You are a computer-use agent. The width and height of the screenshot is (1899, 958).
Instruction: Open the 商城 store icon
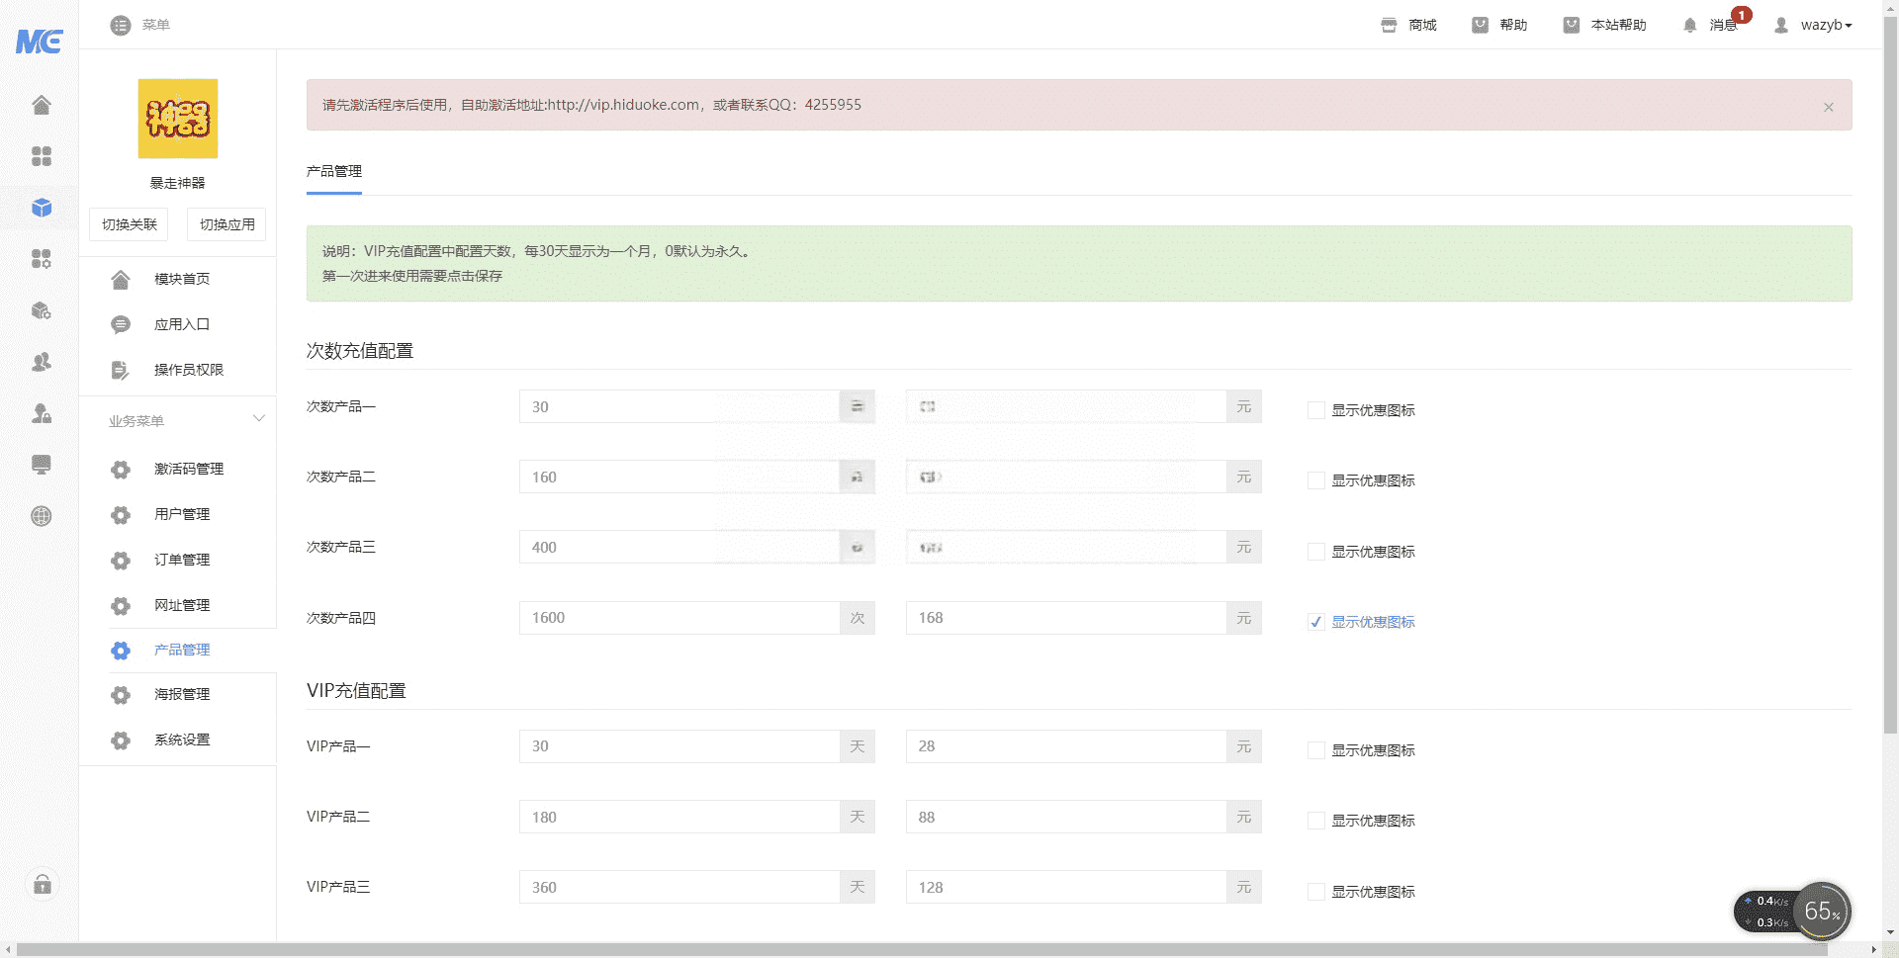1389,25
